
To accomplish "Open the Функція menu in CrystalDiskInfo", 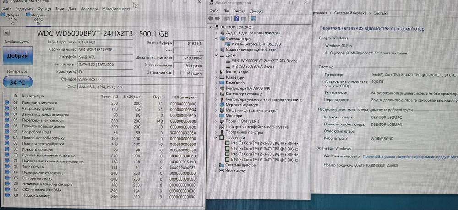I will coord(44,9).
